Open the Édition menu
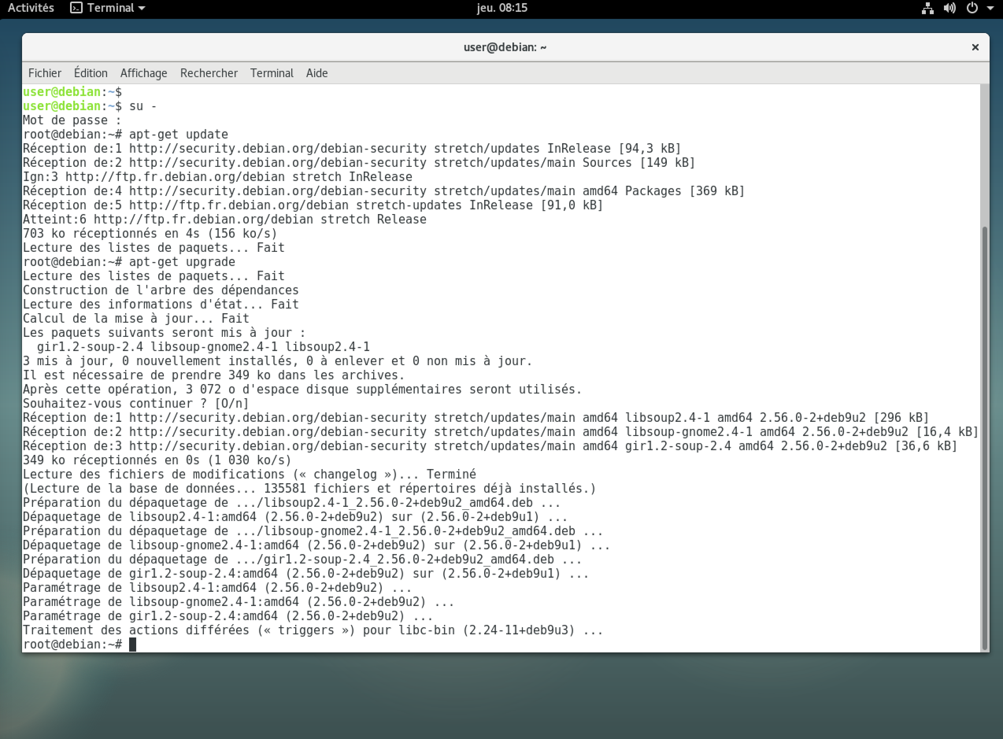Viewport: 1003px width, 739px height. click(x=91, y=73)
